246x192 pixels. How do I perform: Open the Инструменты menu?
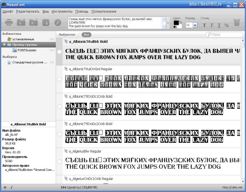(x=62, y=12)
